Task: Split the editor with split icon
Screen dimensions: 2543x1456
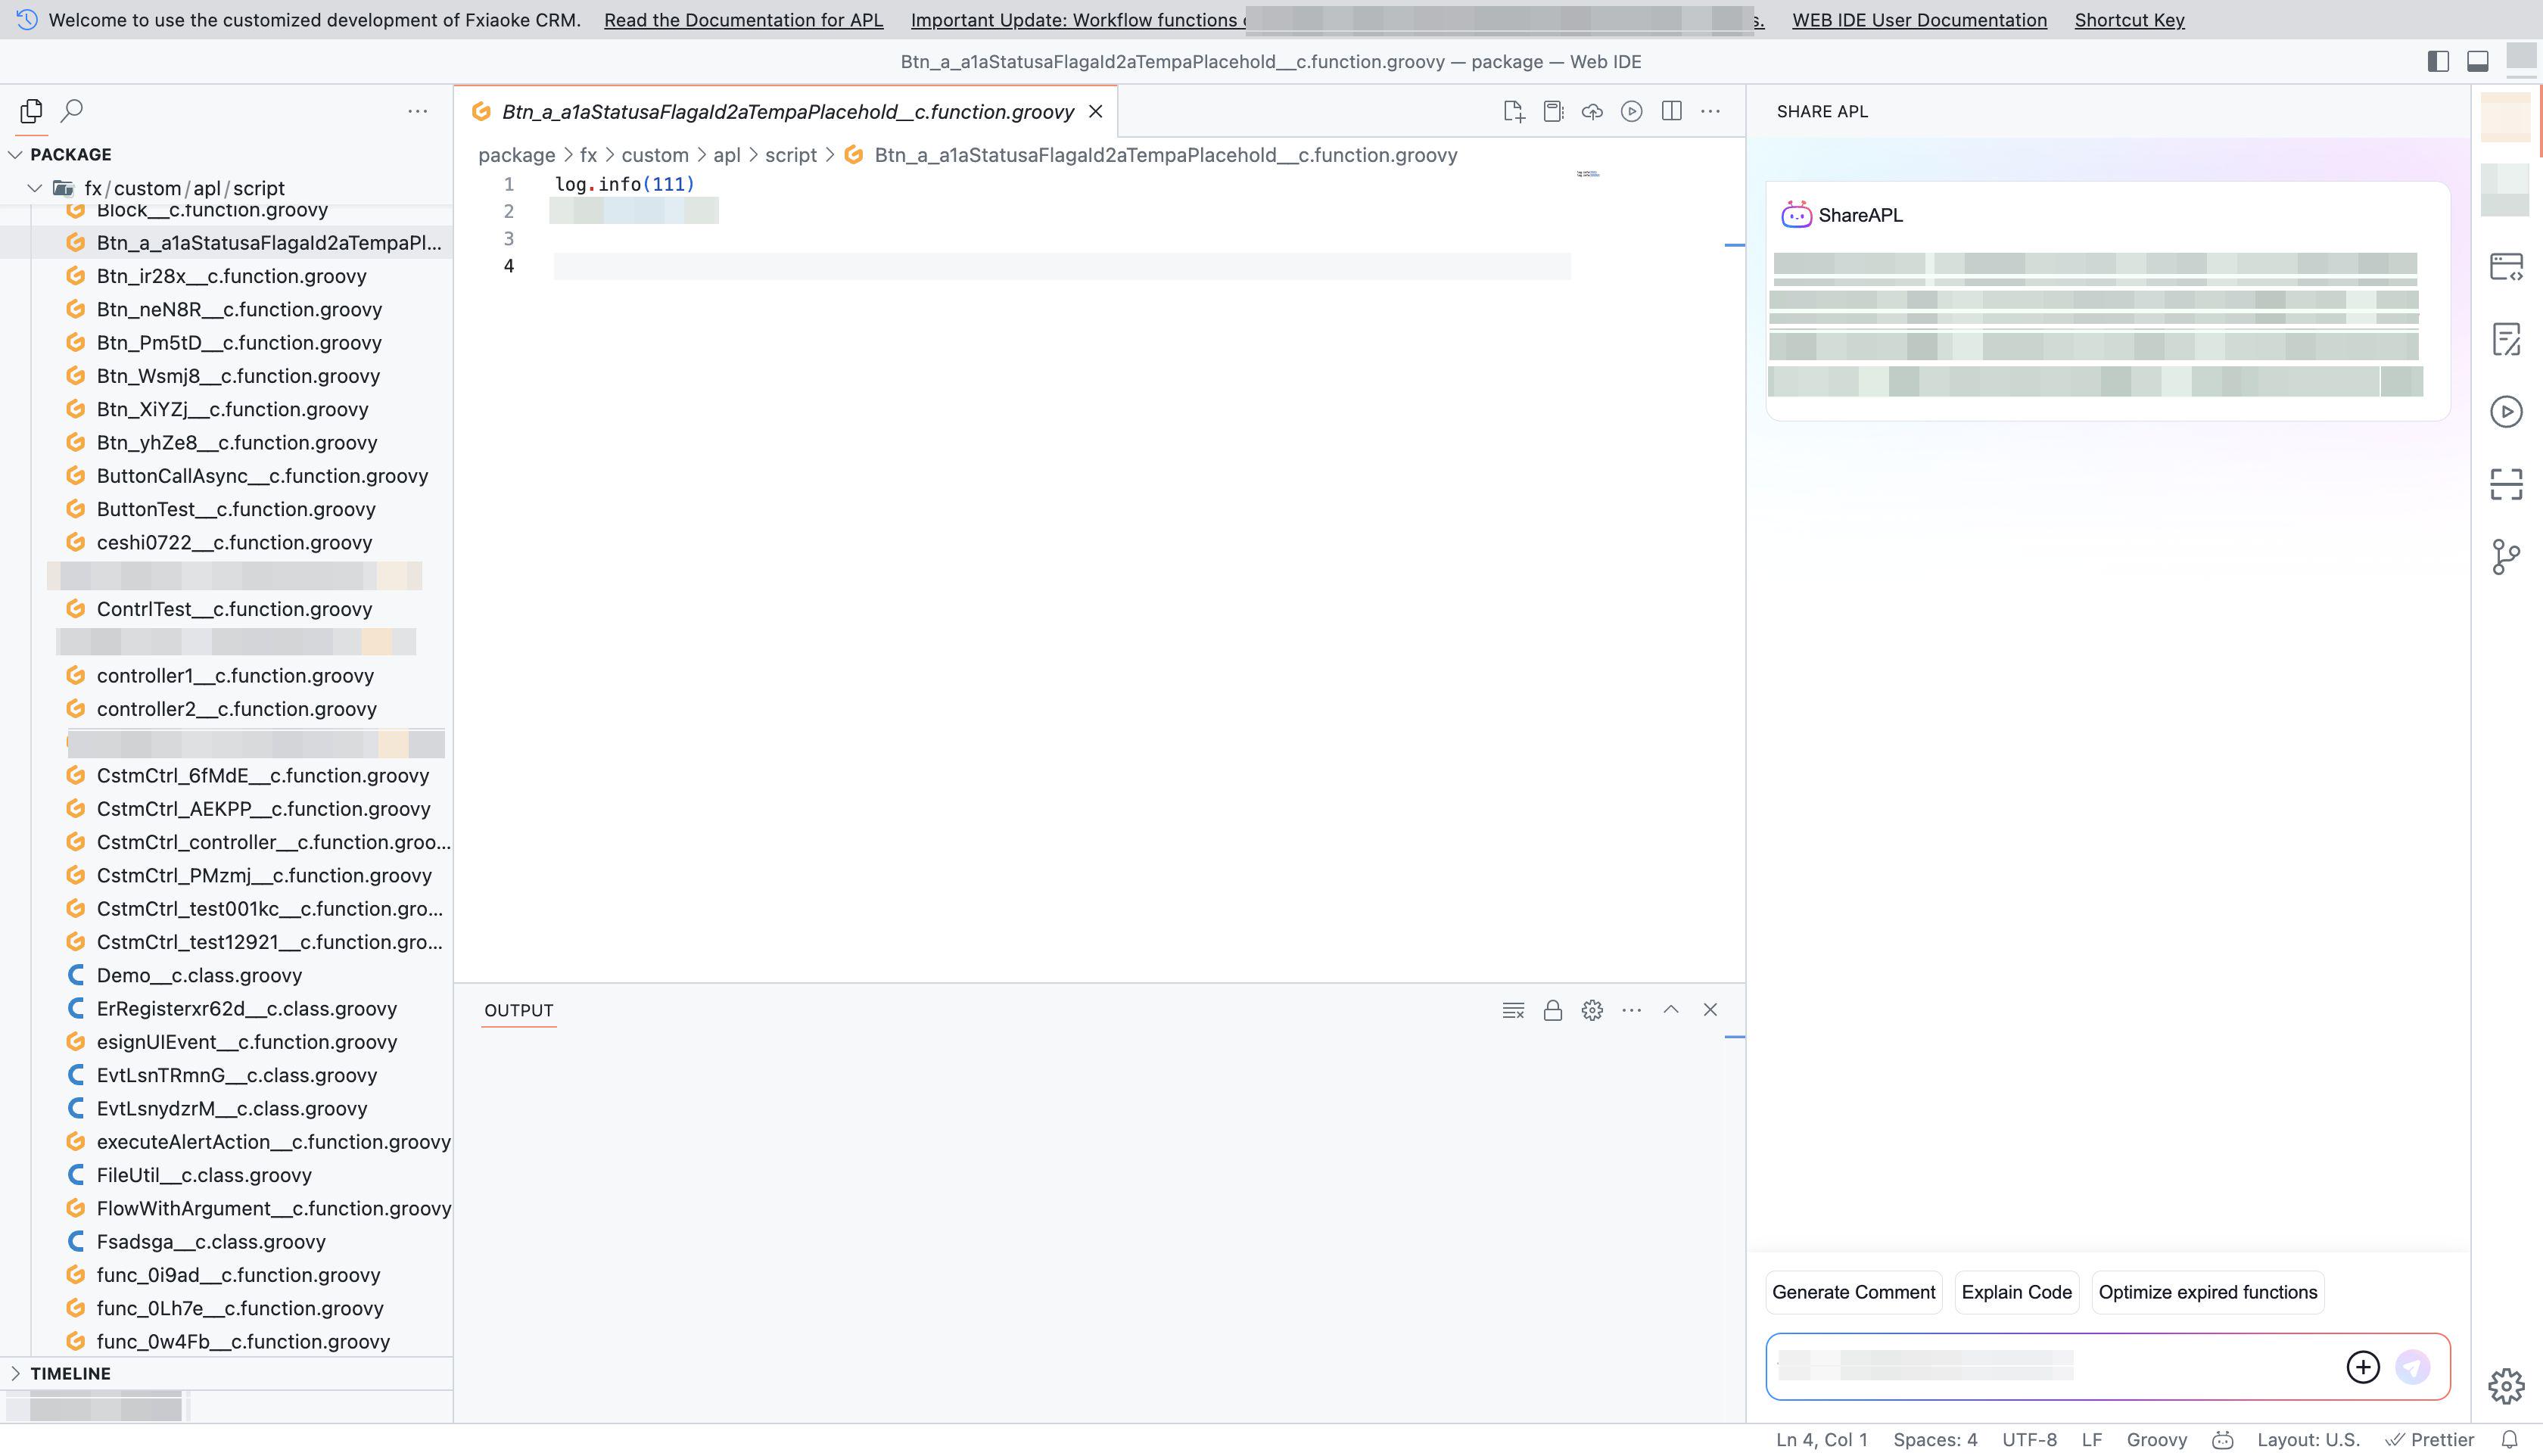Action: pos(1671,111)
